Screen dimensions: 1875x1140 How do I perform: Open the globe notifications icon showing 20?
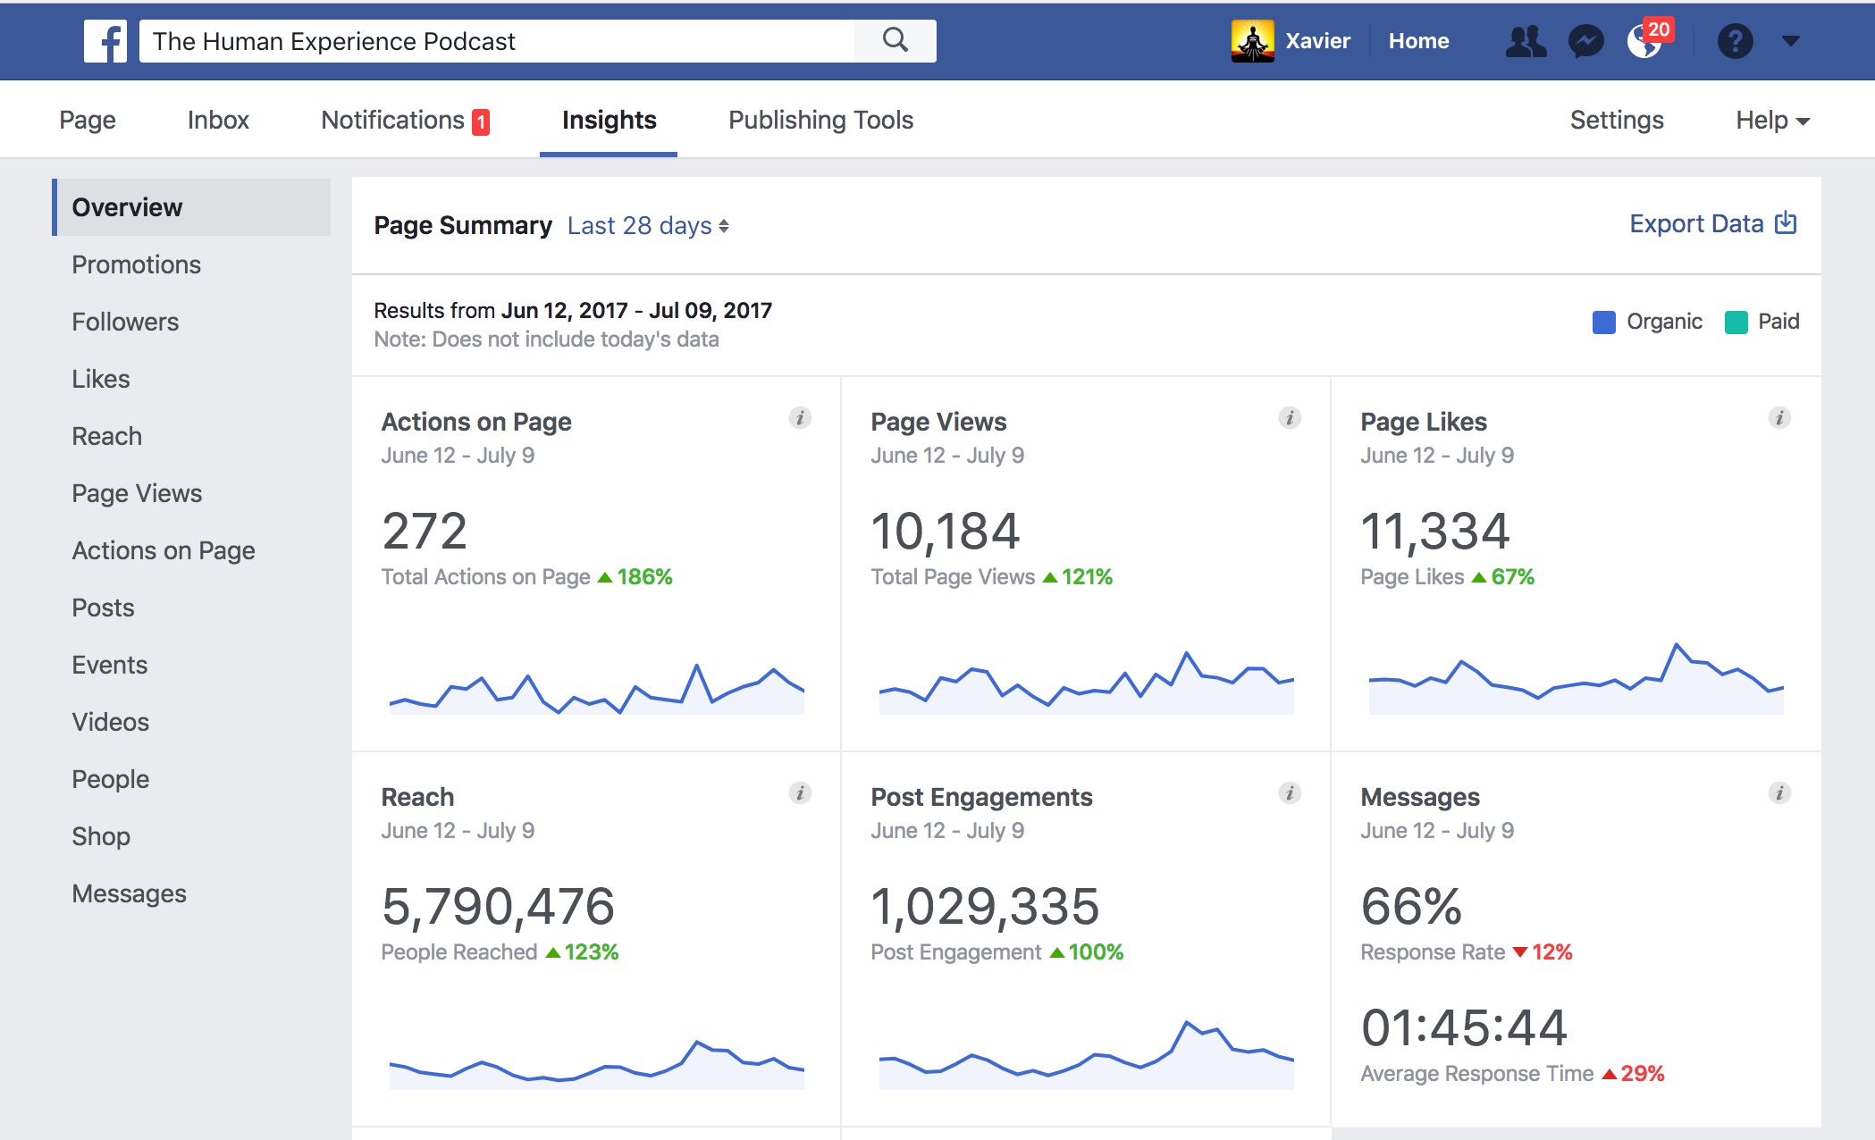pyautogui.click(x=1646, y=39)
